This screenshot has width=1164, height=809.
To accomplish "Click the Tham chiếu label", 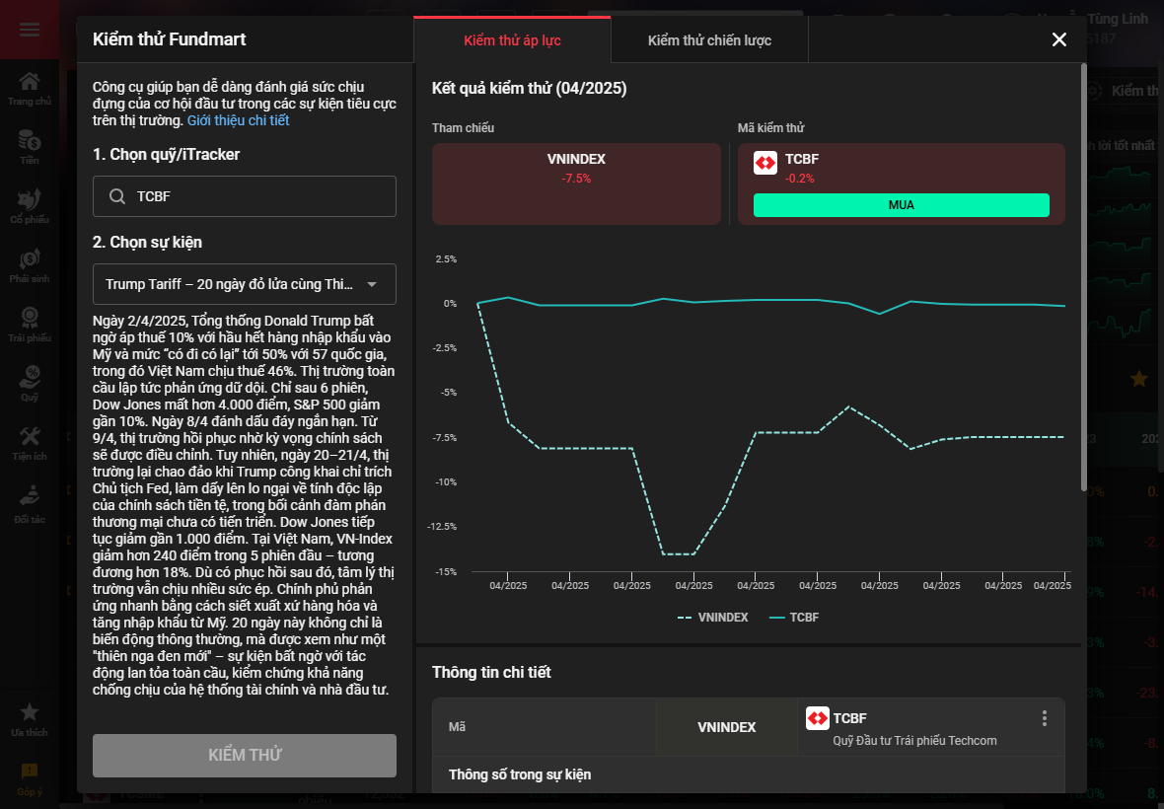I will (x=464, y=127).
